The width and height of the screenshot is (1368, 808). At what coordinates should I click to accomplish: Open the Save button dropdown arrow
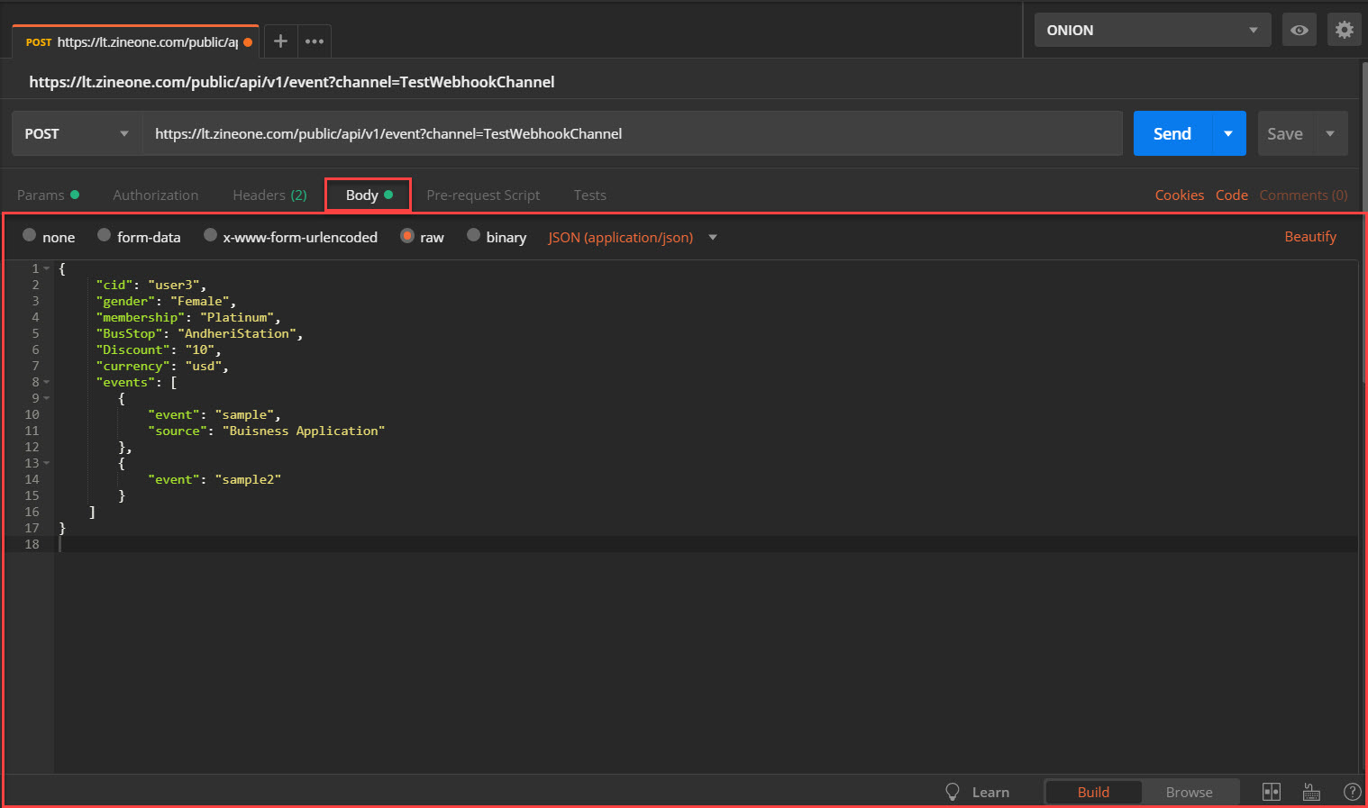click(x=1330, y=133)
